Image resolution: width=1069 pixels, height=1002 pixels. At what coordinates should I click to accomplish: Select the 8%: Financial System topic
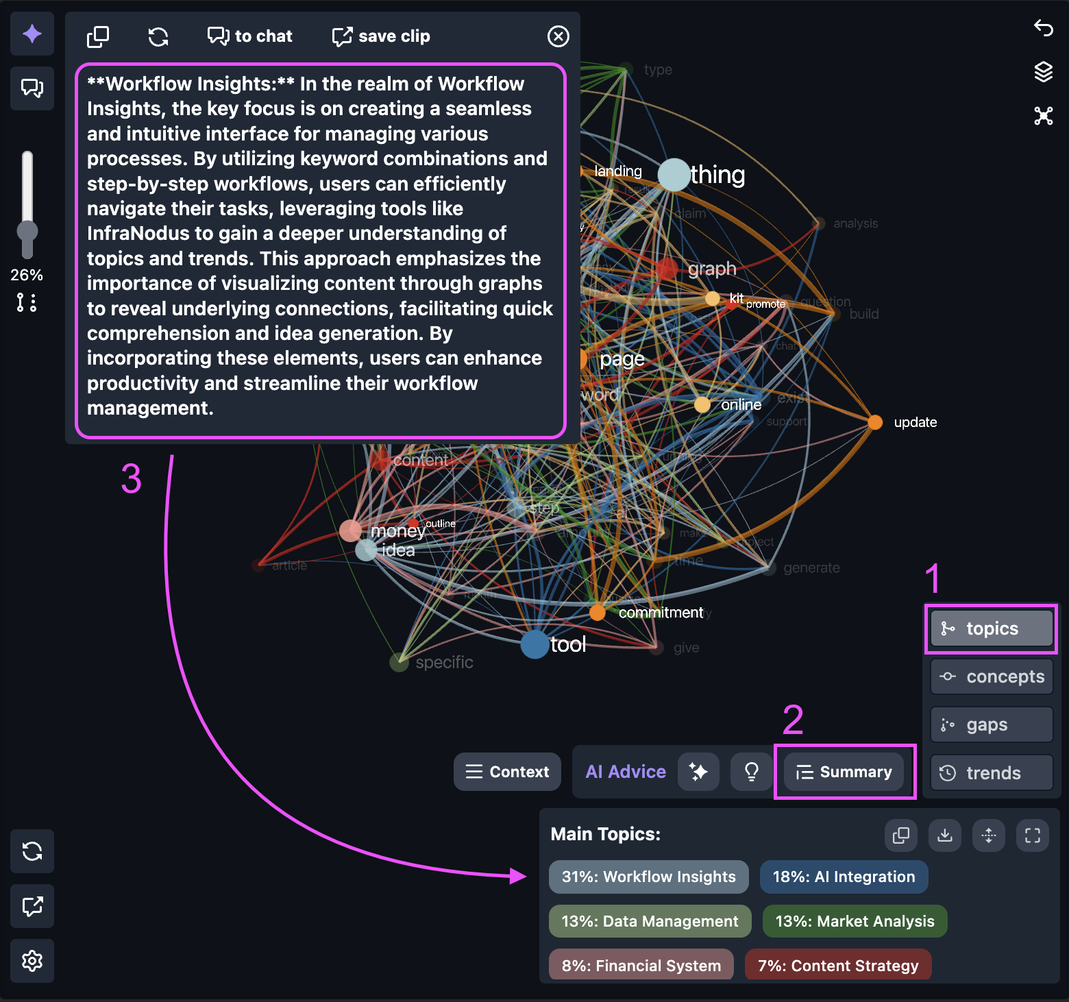(x=641, y=965)
